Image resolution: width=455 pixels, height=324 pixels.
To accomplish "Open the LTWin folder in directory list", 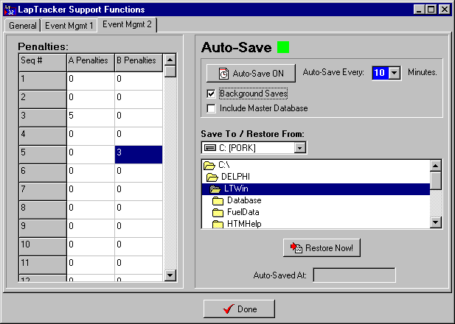I will (316, 189).
